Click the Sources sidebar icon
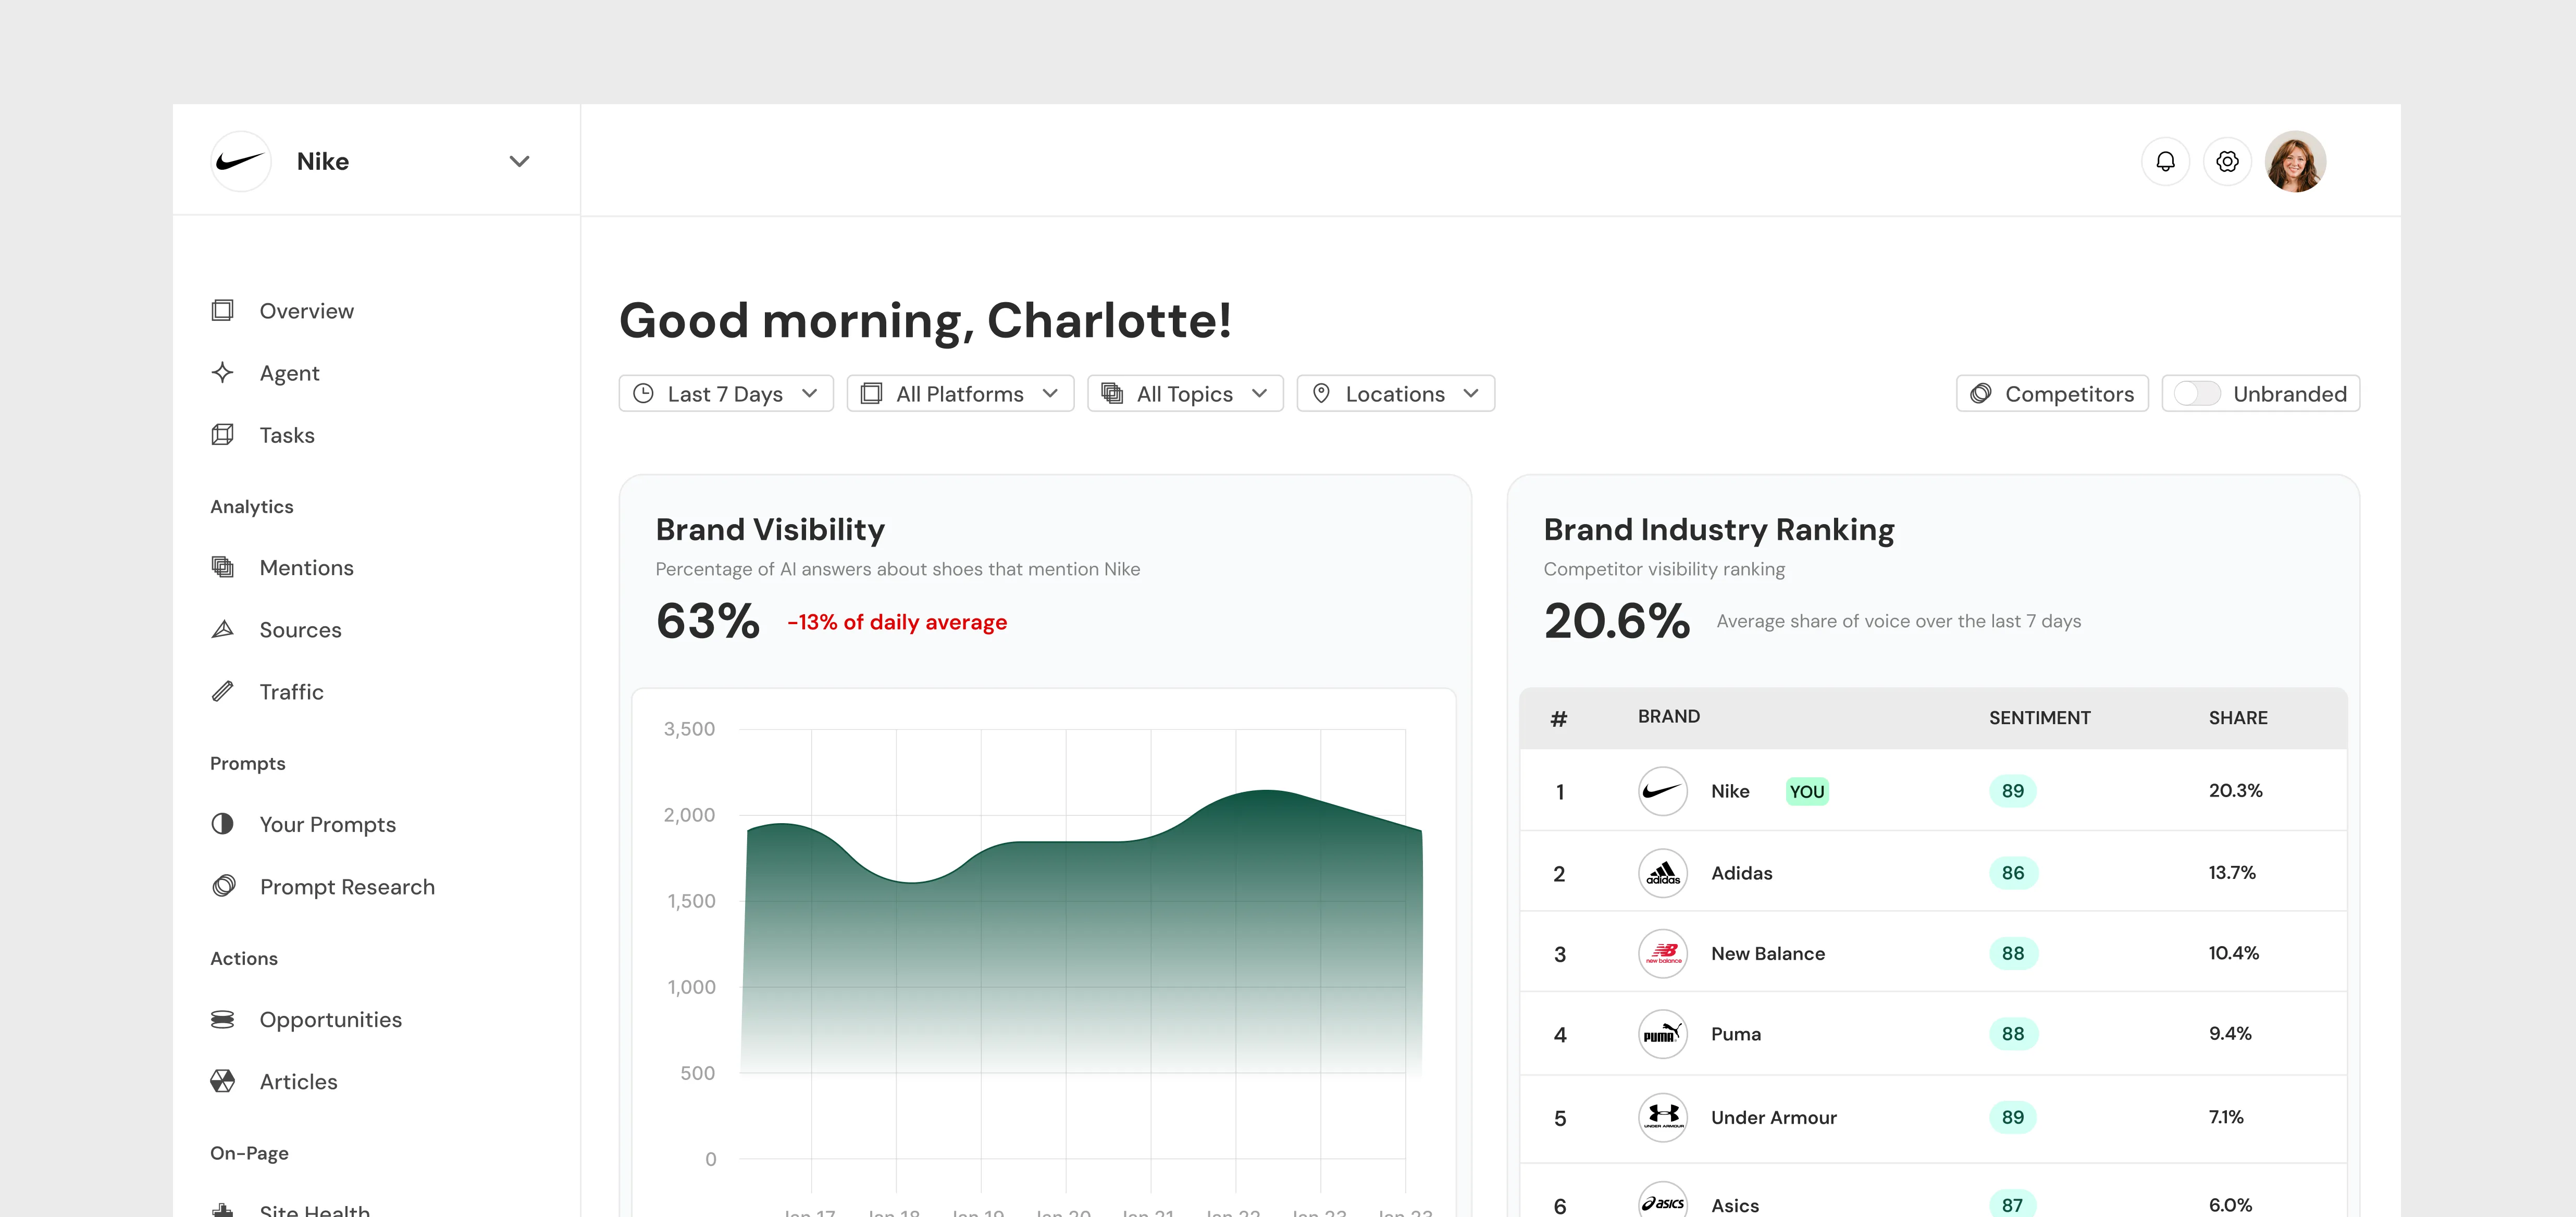The width and height of the screenshot is (2576, 1217). click(222, 629)
